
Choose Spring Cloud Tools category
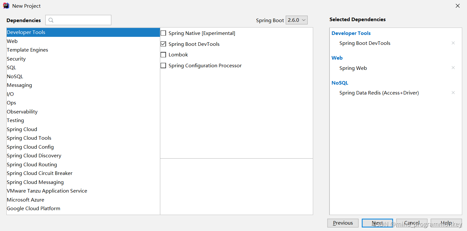click(83, 138)
